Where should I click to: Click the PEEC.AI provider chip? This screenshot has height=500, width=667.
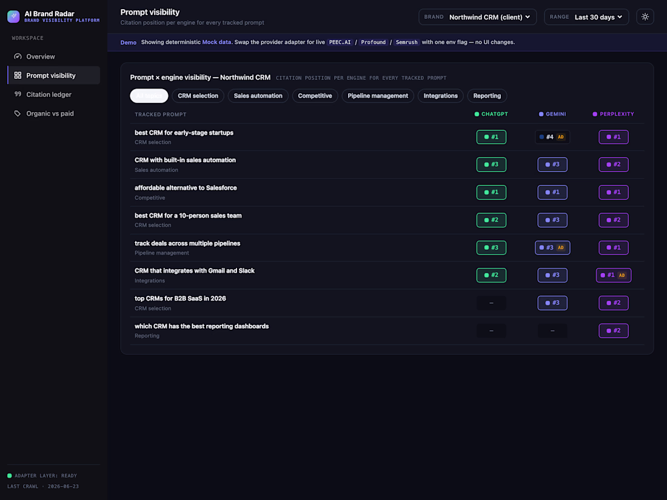(340, 42)
